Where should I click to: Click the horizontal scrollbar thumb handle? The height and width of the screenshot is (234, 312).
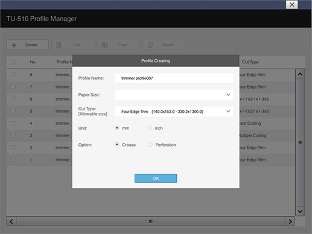click(151, 221)
